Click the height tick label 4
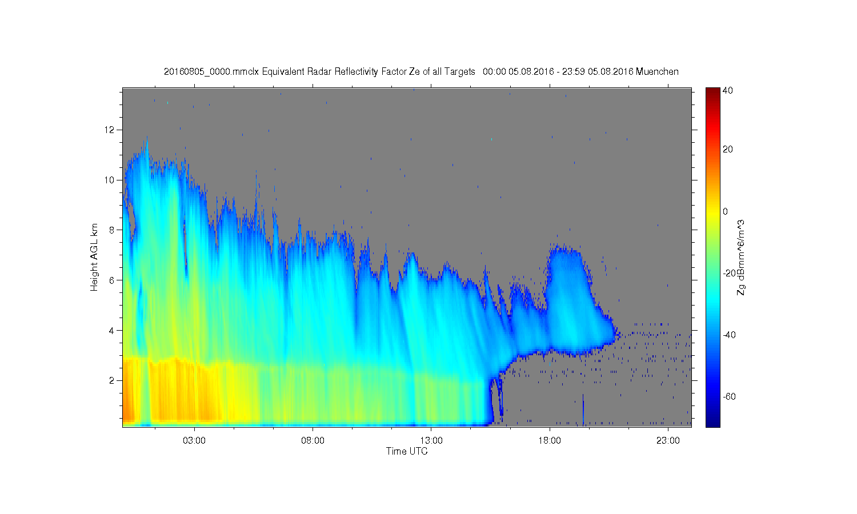The width and height of the screenshot is (857, 514). point(113,330)
